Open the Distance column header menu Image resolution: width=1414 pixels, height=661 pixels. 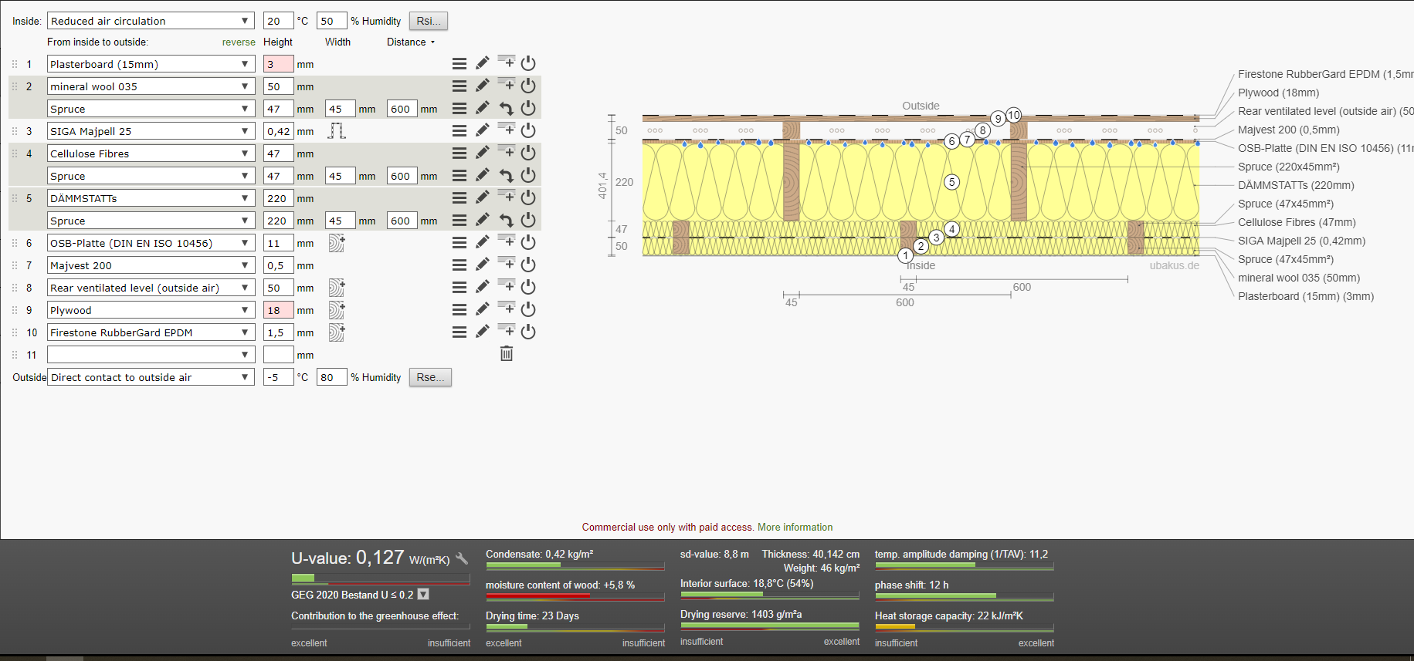(x=411, y=42)
